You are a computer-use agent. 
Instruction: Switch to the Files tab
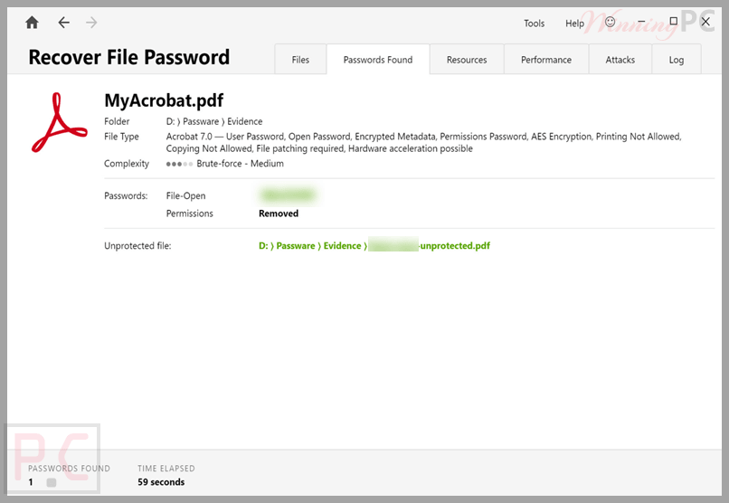tap(300, 60)
